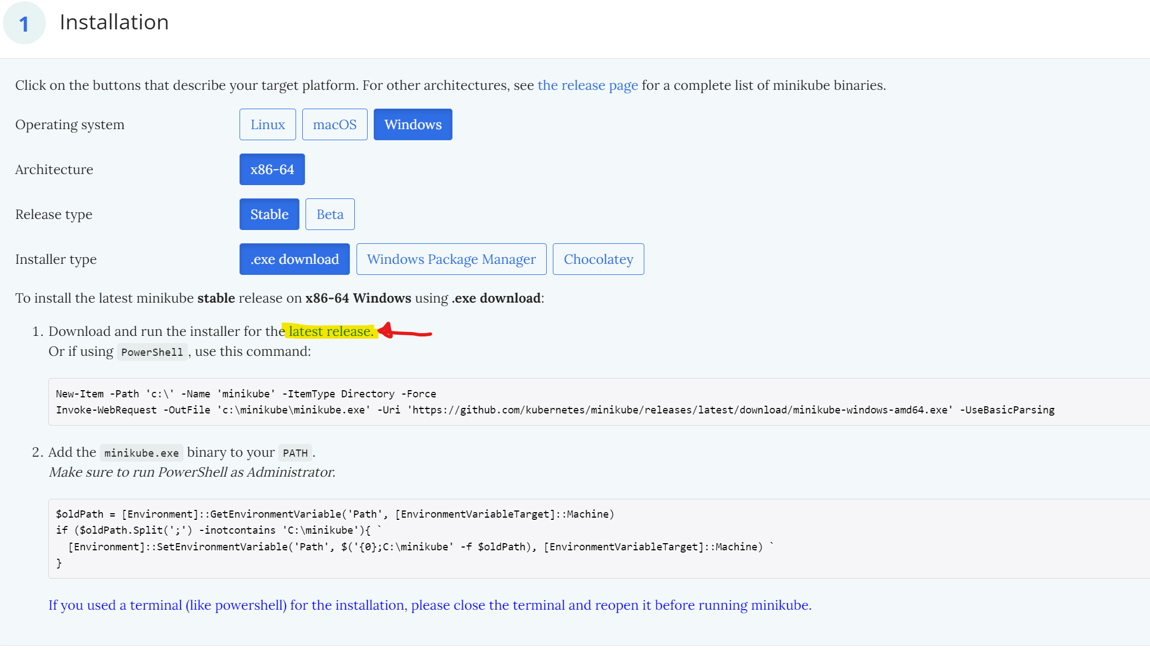Click the inline PowerShell code label
1150x654 pixels.
click(152, 352)
